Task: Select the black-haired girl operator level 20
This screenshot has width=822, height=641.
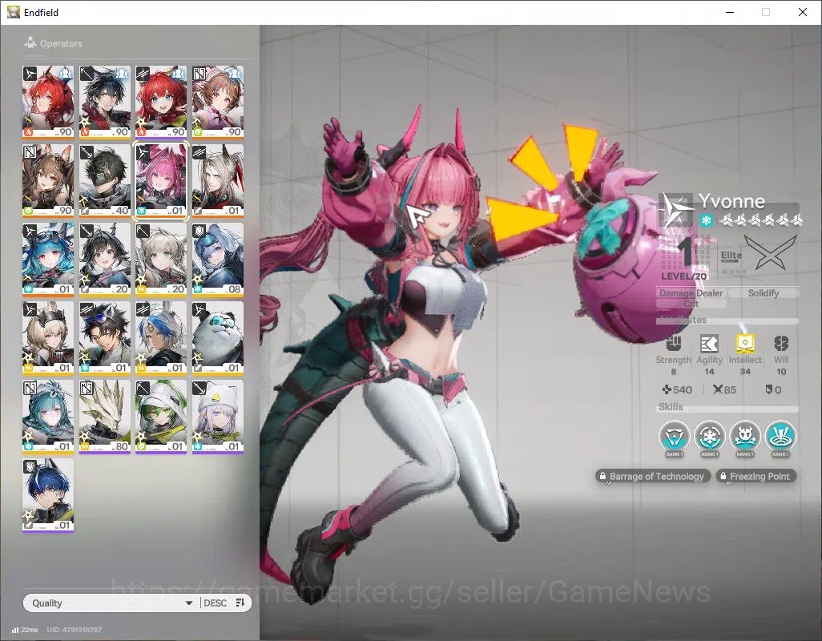Action: [104, 259]
